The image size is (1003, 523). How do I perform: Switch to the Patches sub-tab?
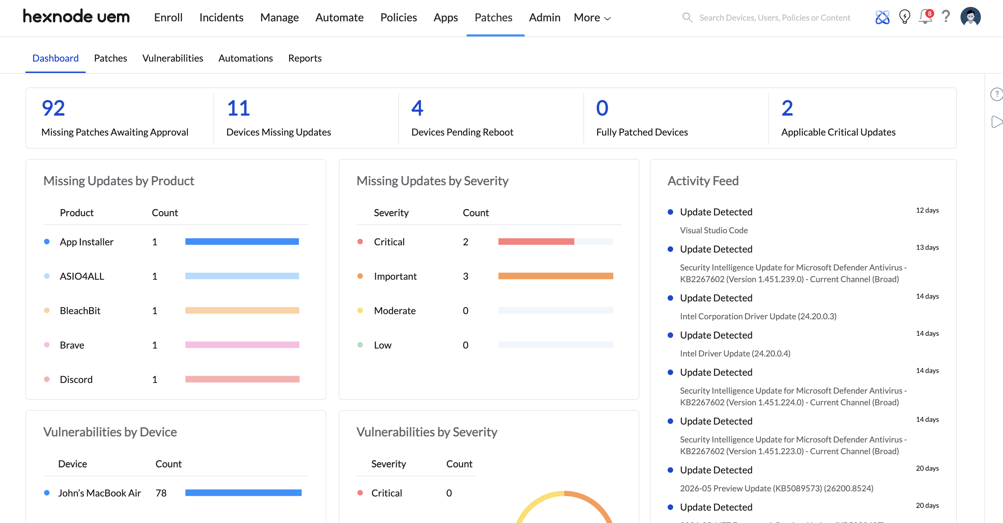click(x=110, y=58)
